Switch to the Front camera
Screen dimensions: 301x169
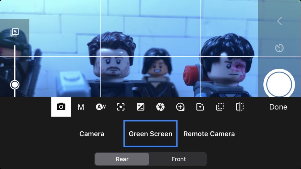point(178,159)
